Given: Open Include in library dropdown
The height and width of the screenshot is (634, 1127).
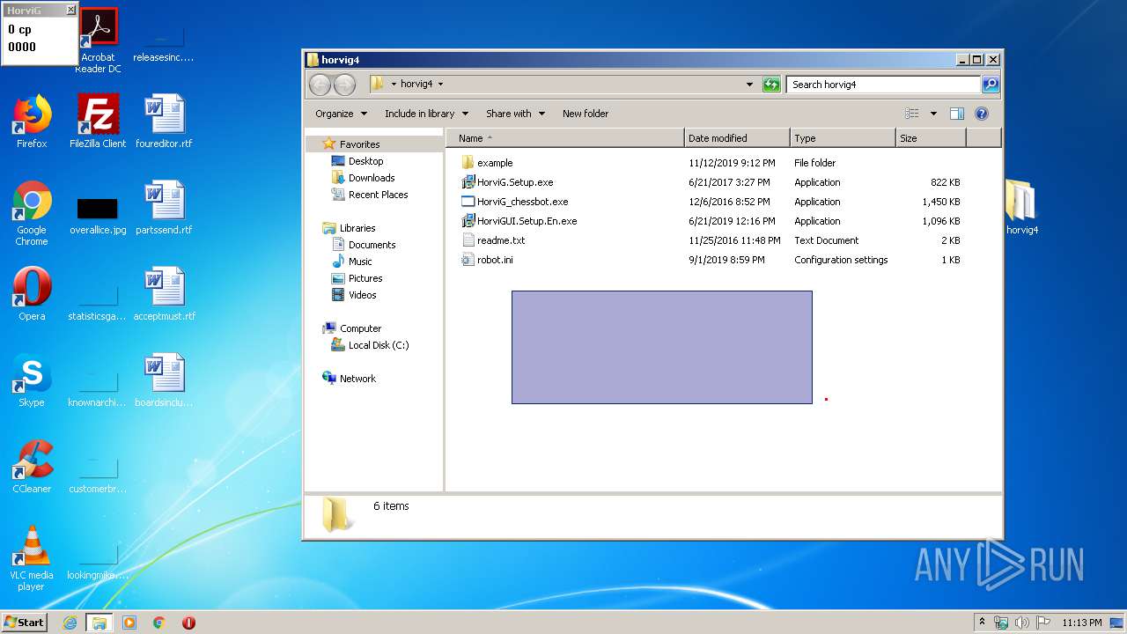Looking at the screenshot, I should click(426, 114).
